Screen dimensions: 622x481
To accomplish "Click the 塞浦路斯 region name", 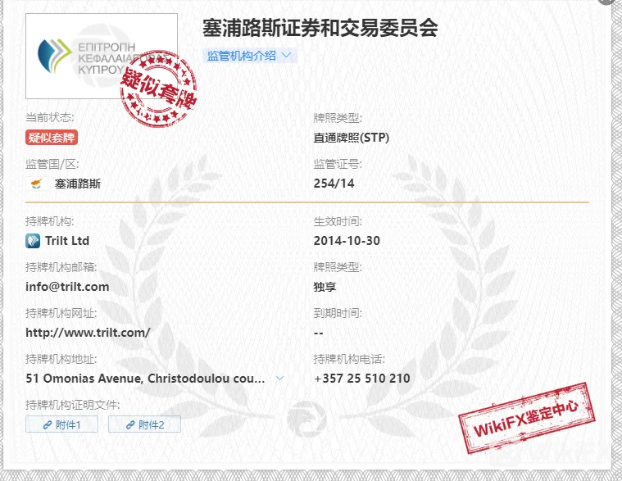I will pyautogui.click(x=78, y=184).
